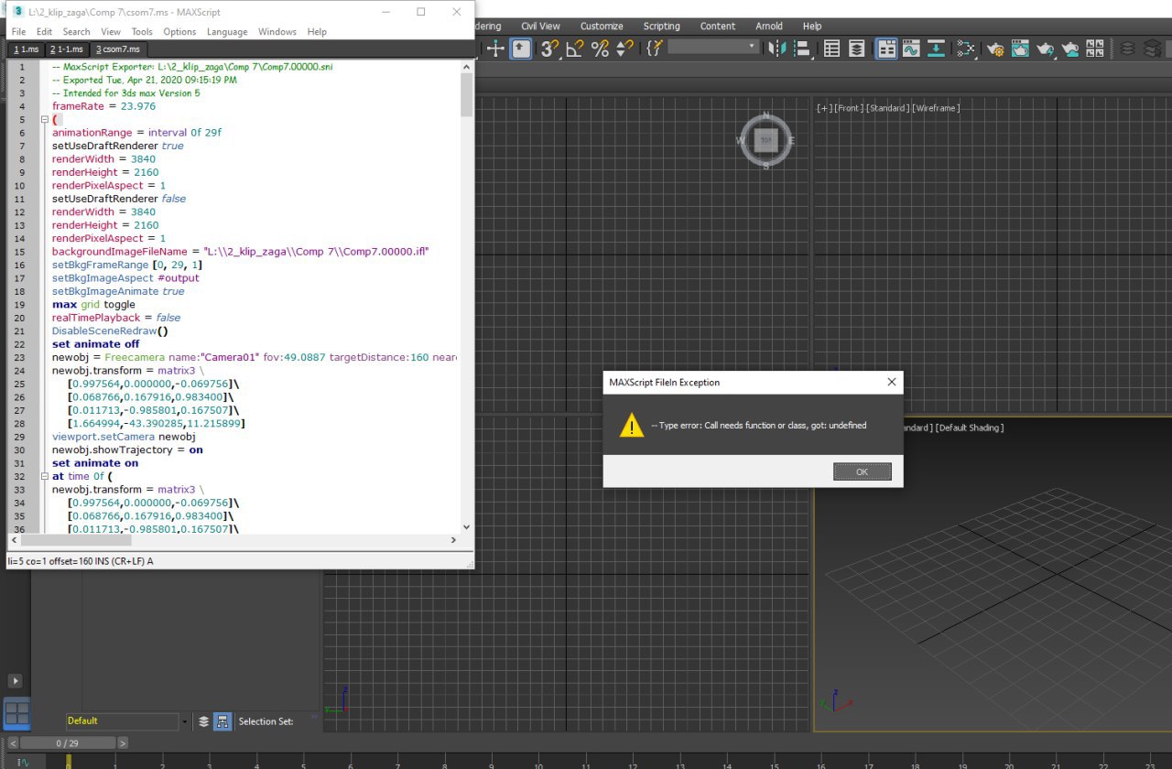Image resolution: width=1172 pixels, height=769 pixels.
Task: Toggle the Ribbon display
Action: (886, 49)
